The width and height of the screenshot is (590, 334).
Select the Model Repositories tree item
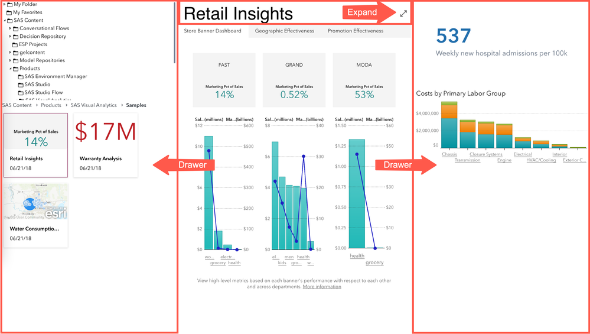[42, 60]
